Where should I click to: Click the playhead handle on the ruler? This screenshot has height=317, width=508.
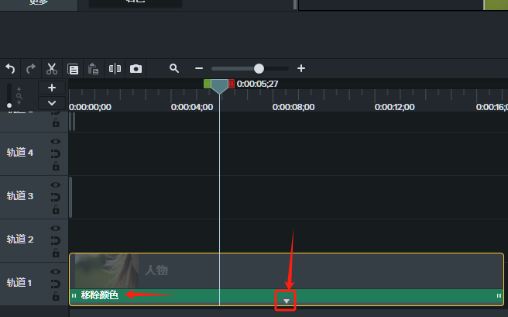pos(219,86)
